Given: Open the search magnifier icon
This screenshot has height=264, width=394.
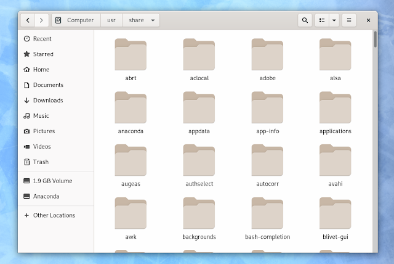Looking at the screenshot, I should tap(305, 20).
